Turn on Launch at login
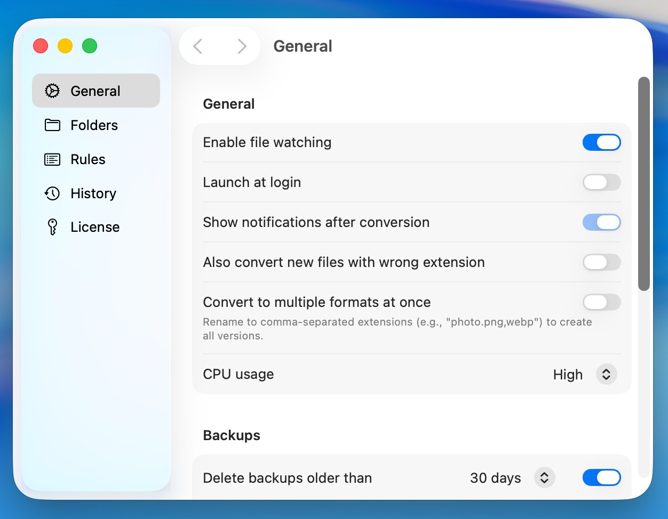Image resolution: width=668 pixels, height=519 pixels. click(x=601, y=182)
